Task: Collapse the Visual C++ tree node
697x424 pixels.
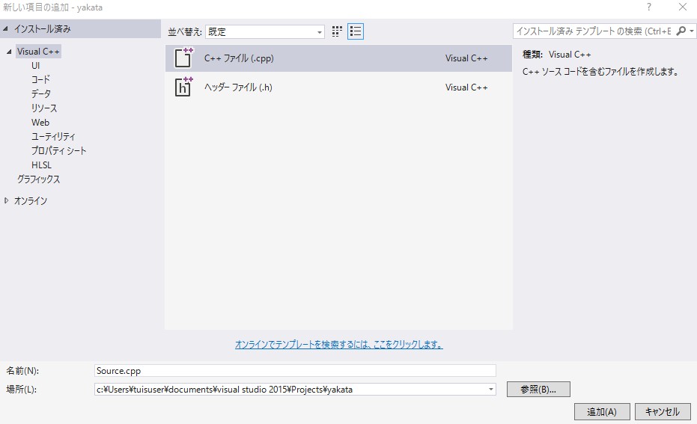Action: click(9, 52)
